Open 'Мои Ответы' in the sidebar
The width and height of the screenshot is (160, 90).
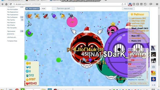click(11, 25)
